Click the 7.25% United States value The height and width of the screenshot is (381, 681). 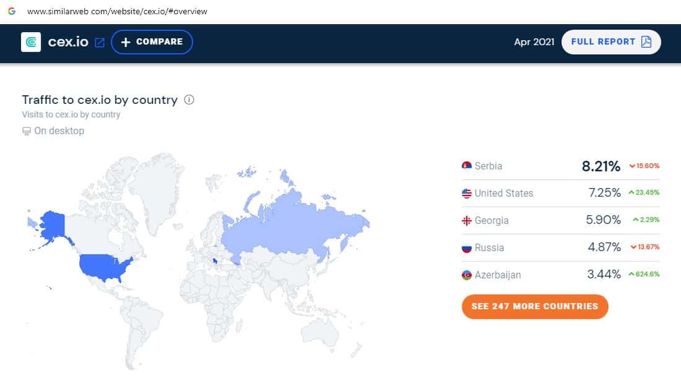point(604,193)
